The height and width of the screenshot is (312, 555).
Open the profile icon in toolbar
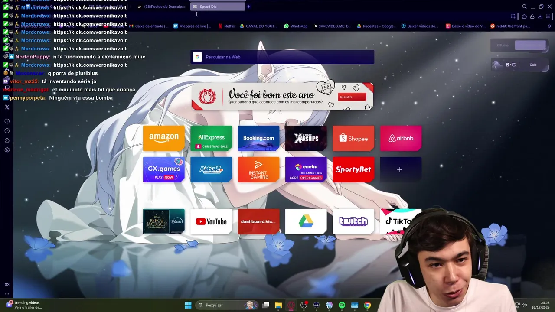[x=532, y=16]
